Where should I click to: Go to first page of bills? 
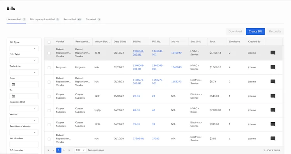[x=48, y=150]
